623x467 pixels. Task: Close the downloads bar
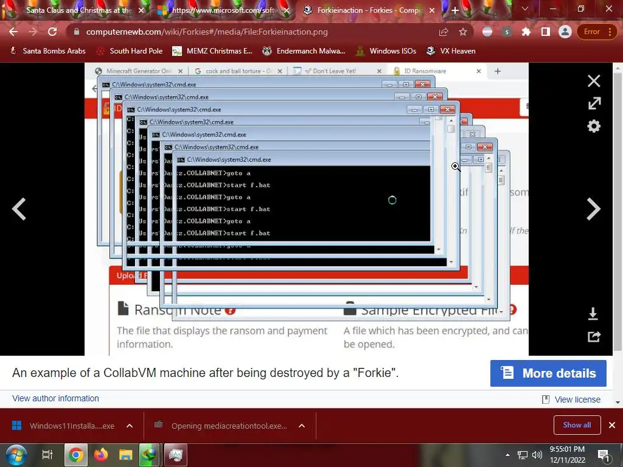(x=612, y=425)
